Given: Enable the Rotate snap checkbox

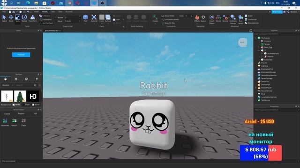Looking at the screenshot, I should point(56,18).
